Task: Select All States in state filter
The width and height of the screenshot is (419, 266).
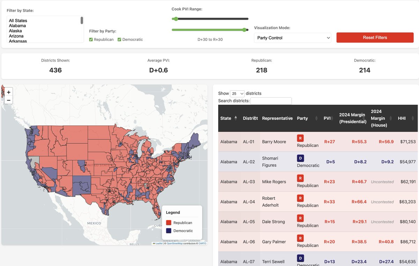Action: tap(18, 21)
